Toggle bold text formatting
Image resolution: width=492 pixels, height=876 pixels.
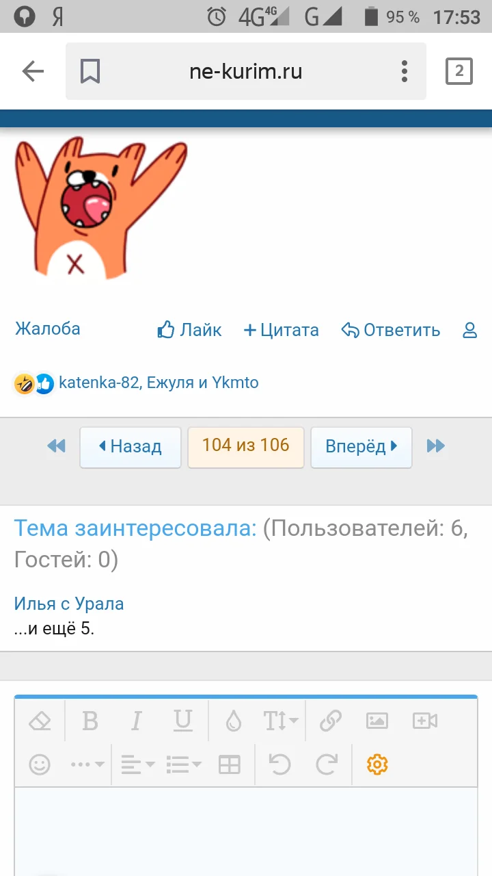click(90, 721)
